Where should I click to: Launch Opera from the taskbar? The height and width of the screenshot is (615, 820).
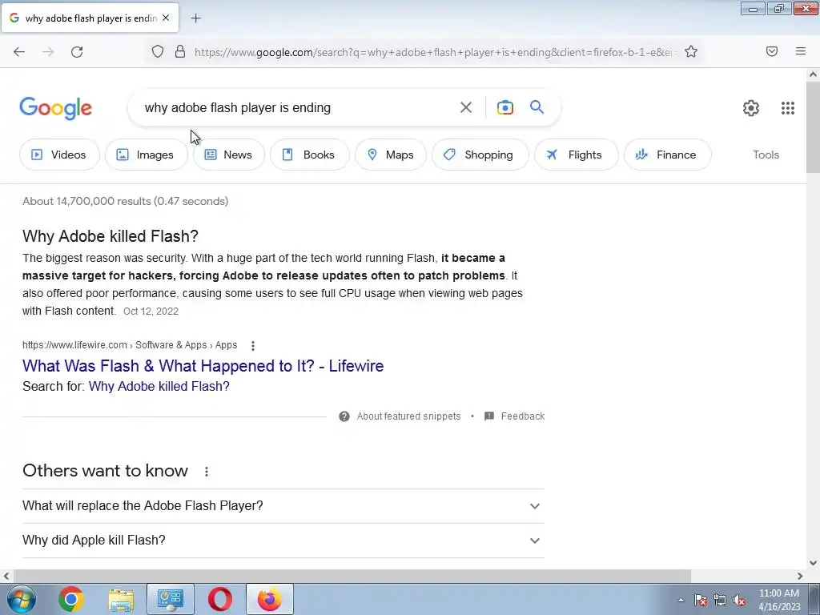[220, 599]
